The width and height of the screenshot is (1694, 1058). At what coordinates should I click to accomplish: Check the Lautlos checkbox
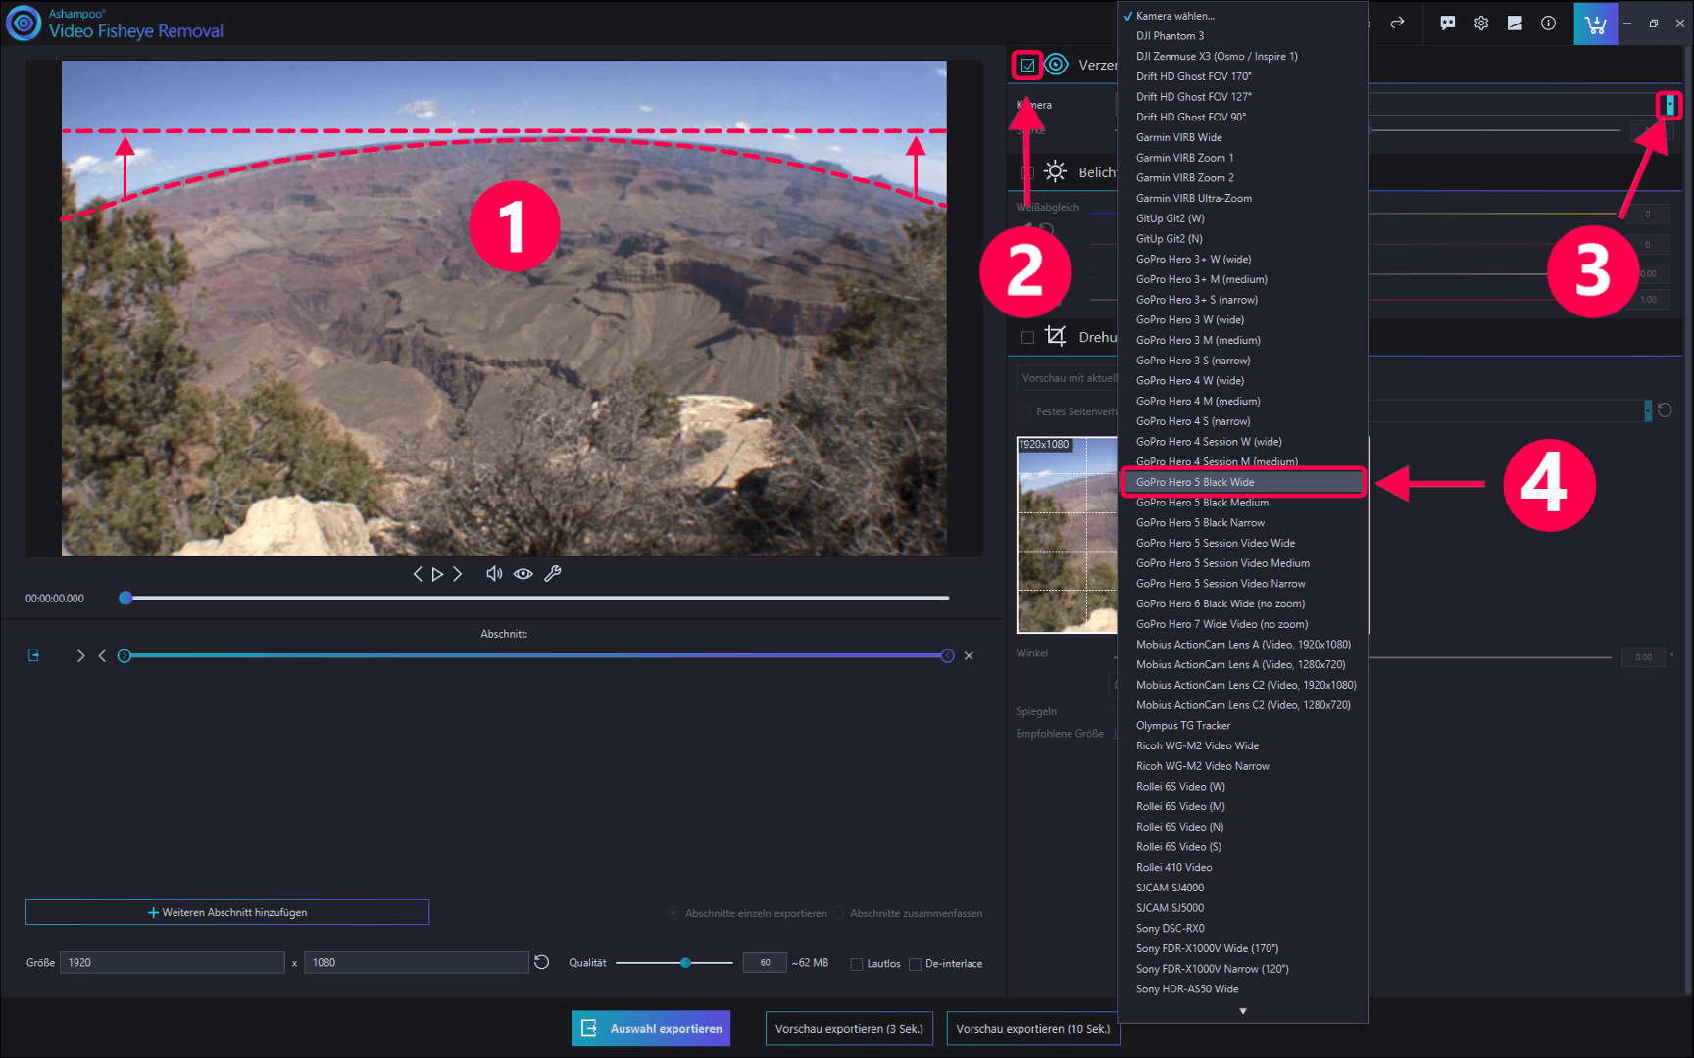coord(857,964)
